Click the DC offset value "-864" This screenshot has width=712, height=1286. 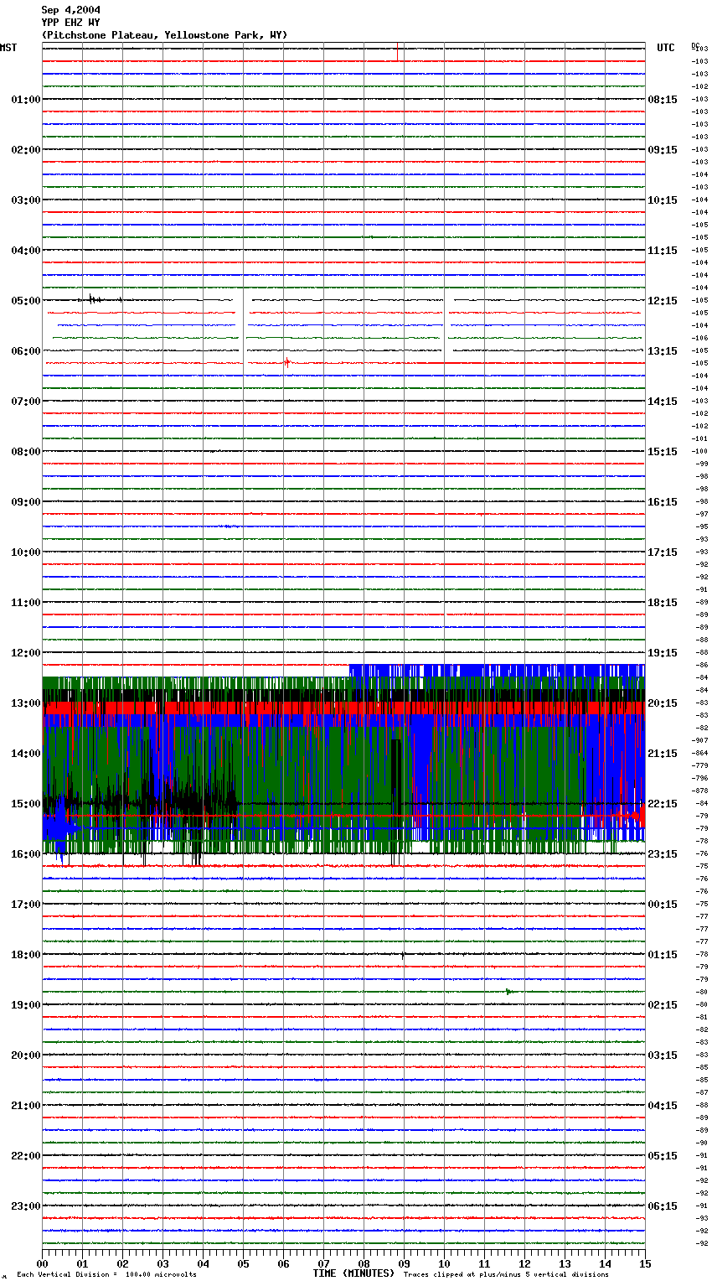coord(700,753)
